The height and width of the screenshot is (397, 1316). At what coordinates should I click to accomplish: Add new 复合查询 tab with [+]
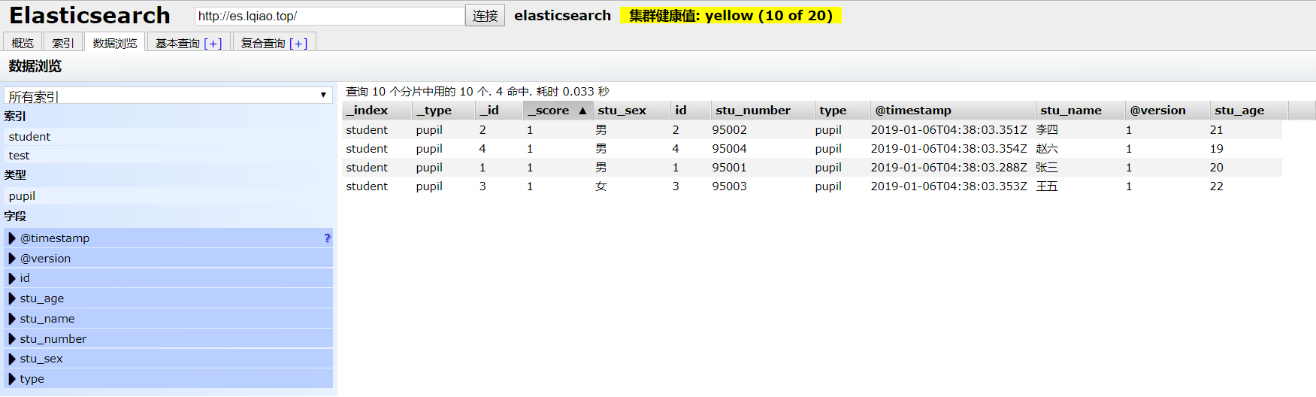298,43
